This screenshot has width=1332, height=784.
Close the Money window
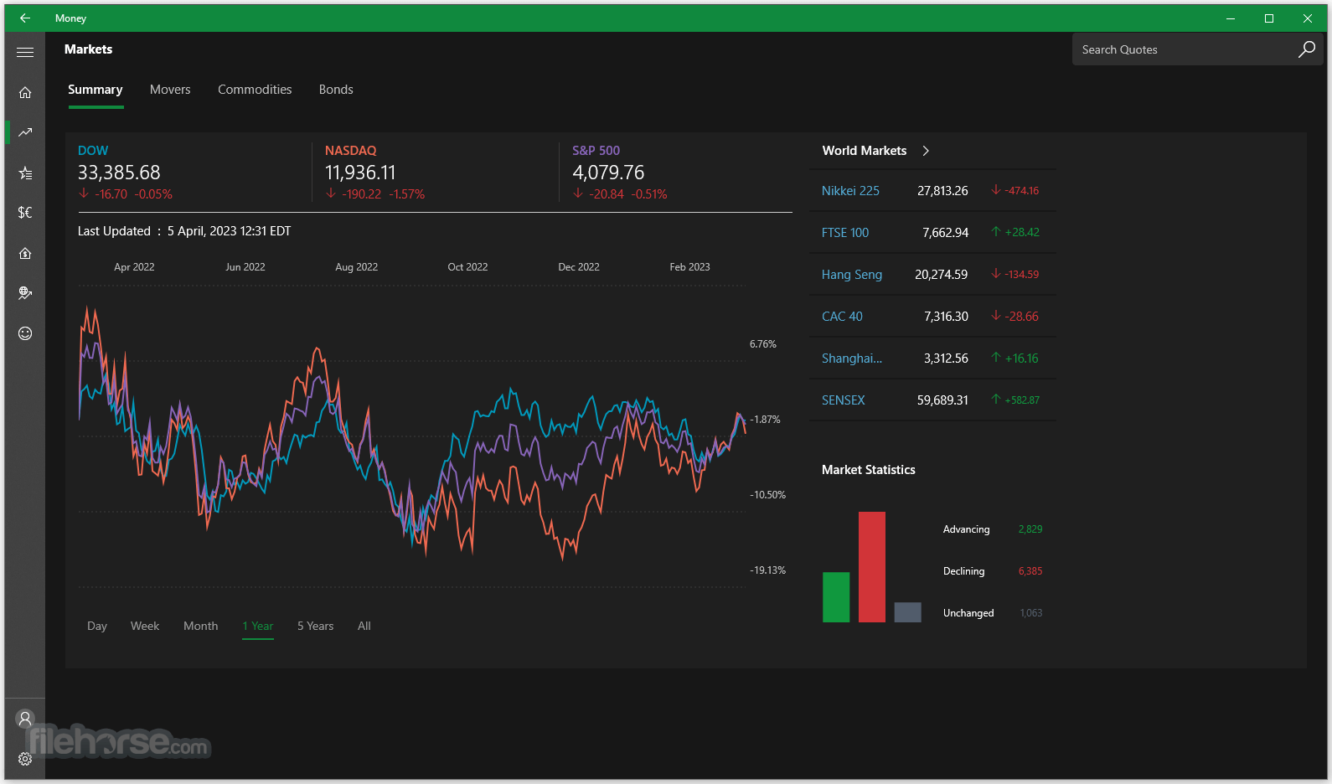click(1308, 18)
